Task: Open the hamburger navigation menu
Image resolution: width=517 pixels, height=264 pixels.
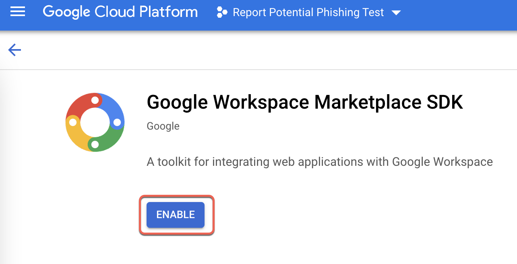Action: coord(18,12)
